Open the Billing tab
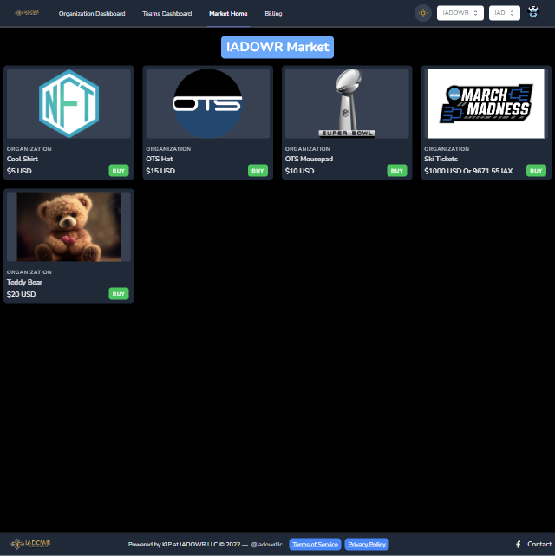The height and width of the screenshot is (556, 555). pyautogui.click(x=273, y=14)
